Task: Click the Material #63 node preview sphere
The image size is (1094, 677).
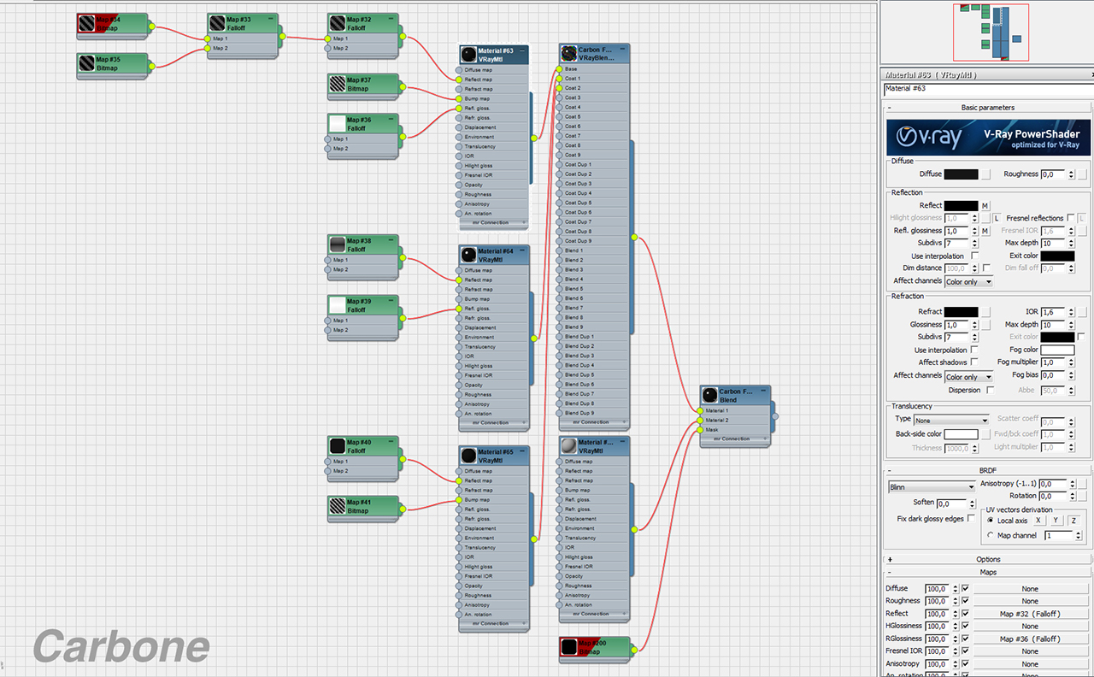Action: click(x=468, y=55)
